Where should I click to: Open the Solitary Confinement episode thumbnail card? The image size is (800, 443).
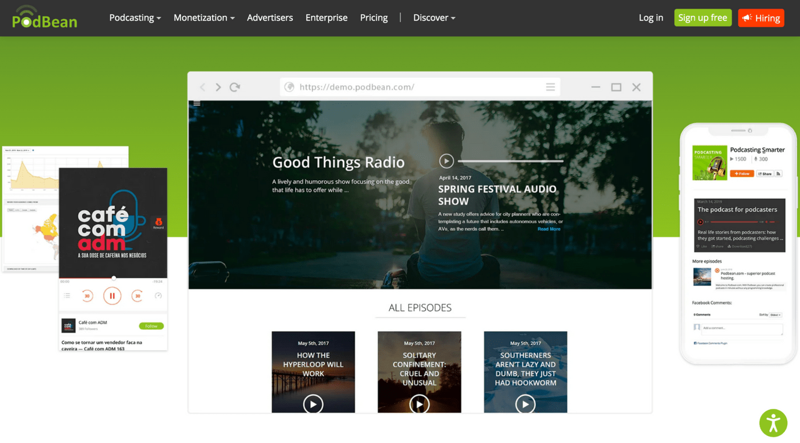tap(419, 372)
